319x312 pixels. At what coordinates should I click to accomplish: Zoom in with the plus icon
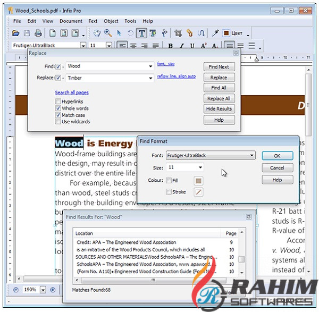pyautogui.click(x=53, y=290)
